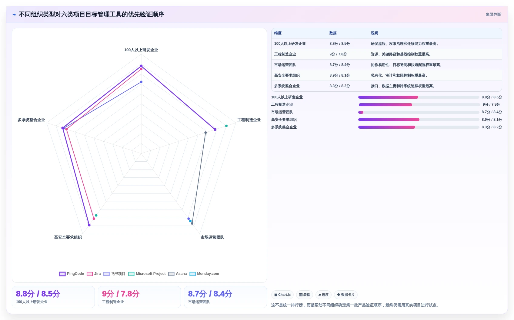
Task: Click the 100人以上研发企业 table row
Action: (387, 44)
